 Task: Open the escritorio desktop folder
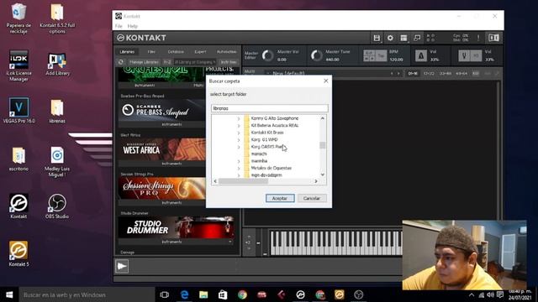coord(18,159)
